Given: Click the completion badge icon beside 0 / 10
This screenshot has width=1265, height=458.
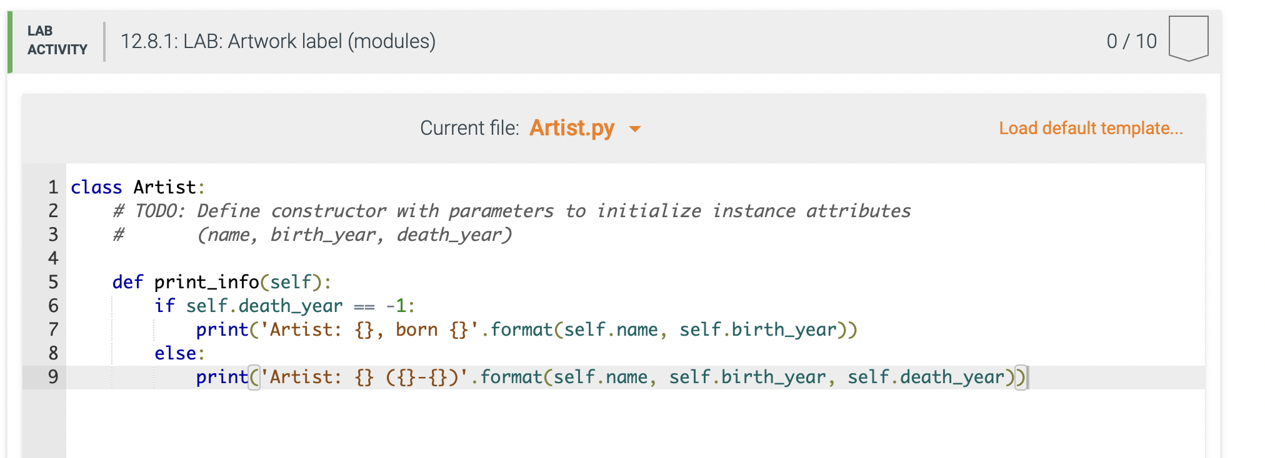Looking at the screenshot, I should point(1188,39).
